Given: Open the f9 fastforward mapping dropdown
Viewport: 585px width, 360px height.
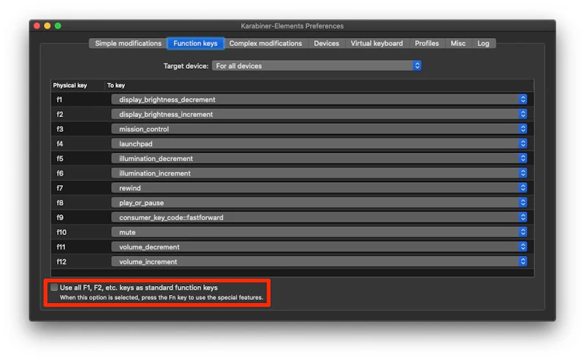Looking at the screenshot, I should click(319, 217).
